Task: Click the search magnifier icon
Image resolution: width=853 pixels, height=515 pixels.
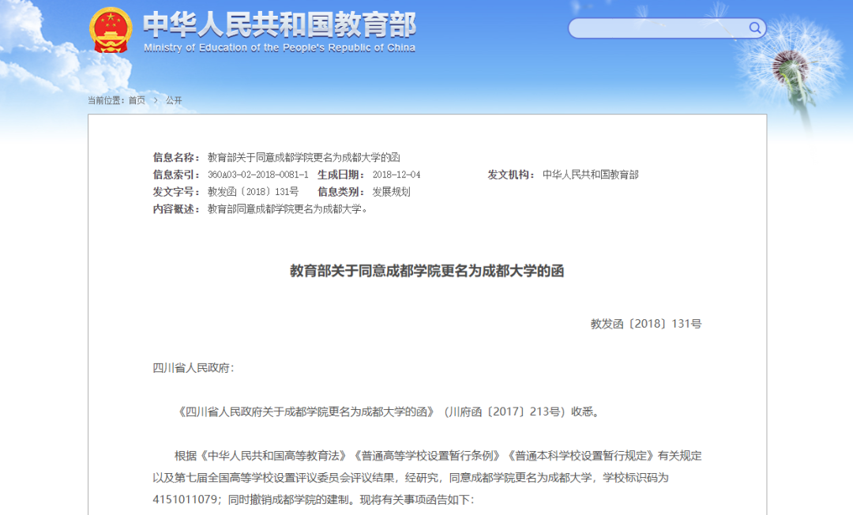Action: click(755, 27)
